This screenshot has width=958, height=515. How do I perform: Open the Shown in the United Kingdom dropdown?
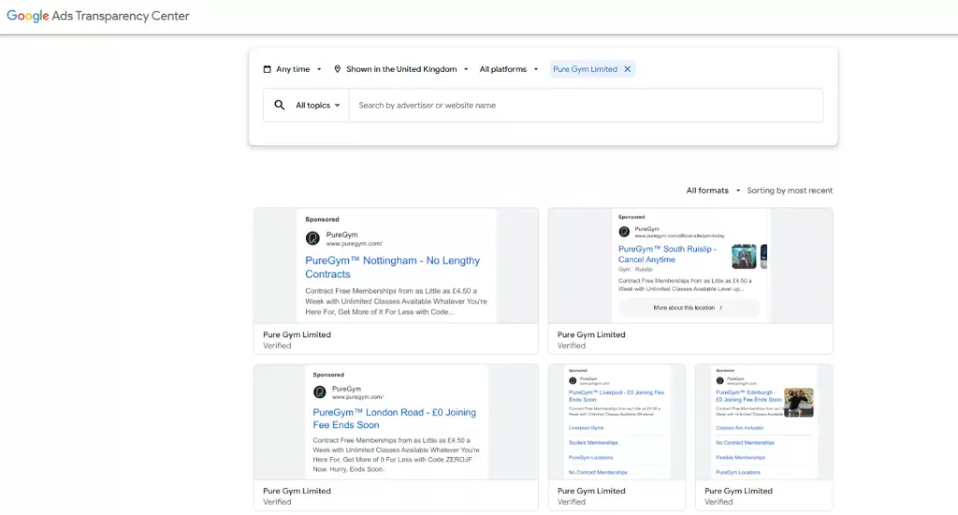click(x=401, y=69)
